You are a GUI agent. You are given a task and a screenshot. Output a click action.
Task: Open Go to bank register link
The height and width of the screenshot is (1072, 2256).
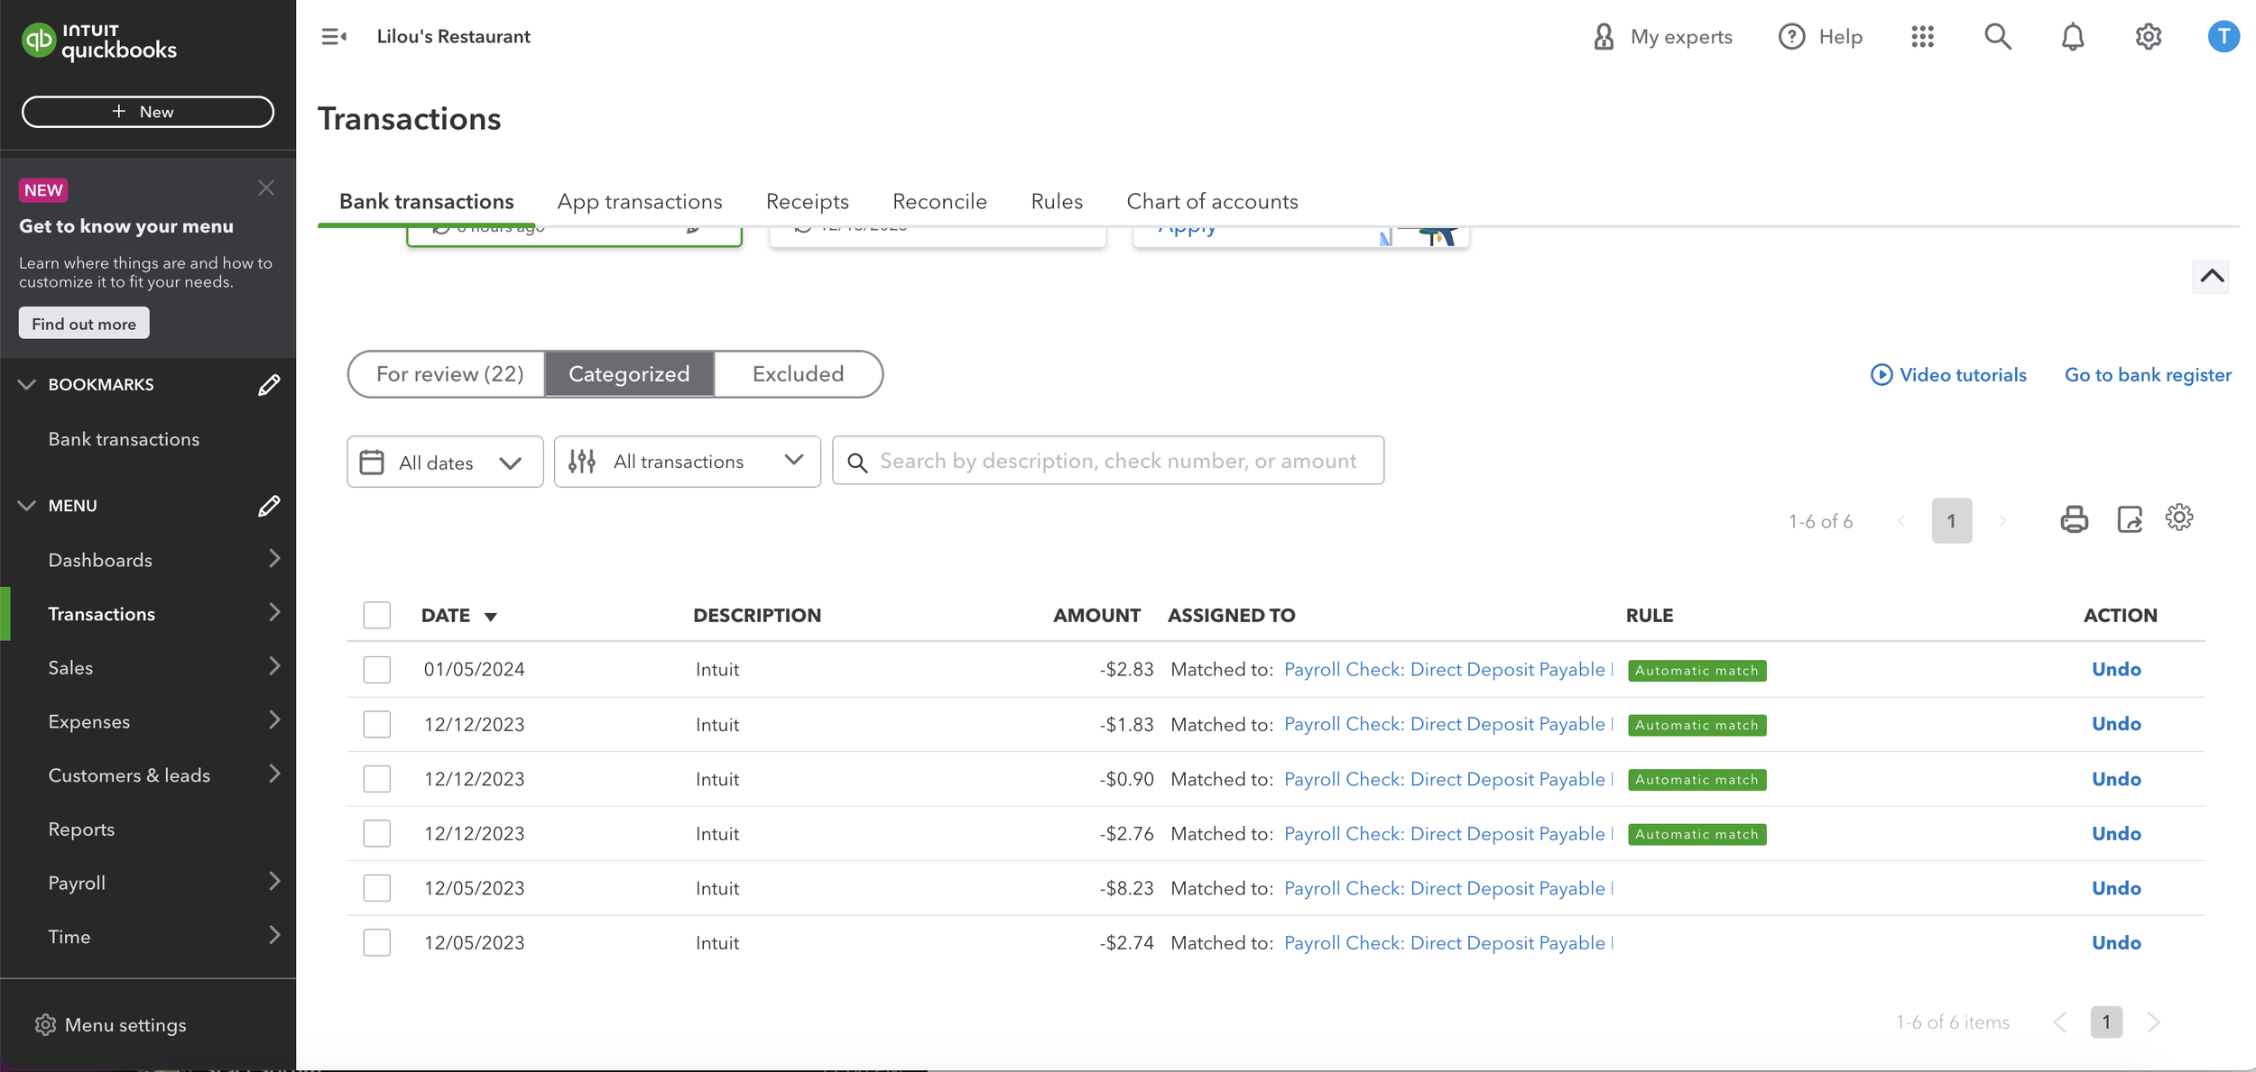pyautogui.click(x=2148, y=375)
